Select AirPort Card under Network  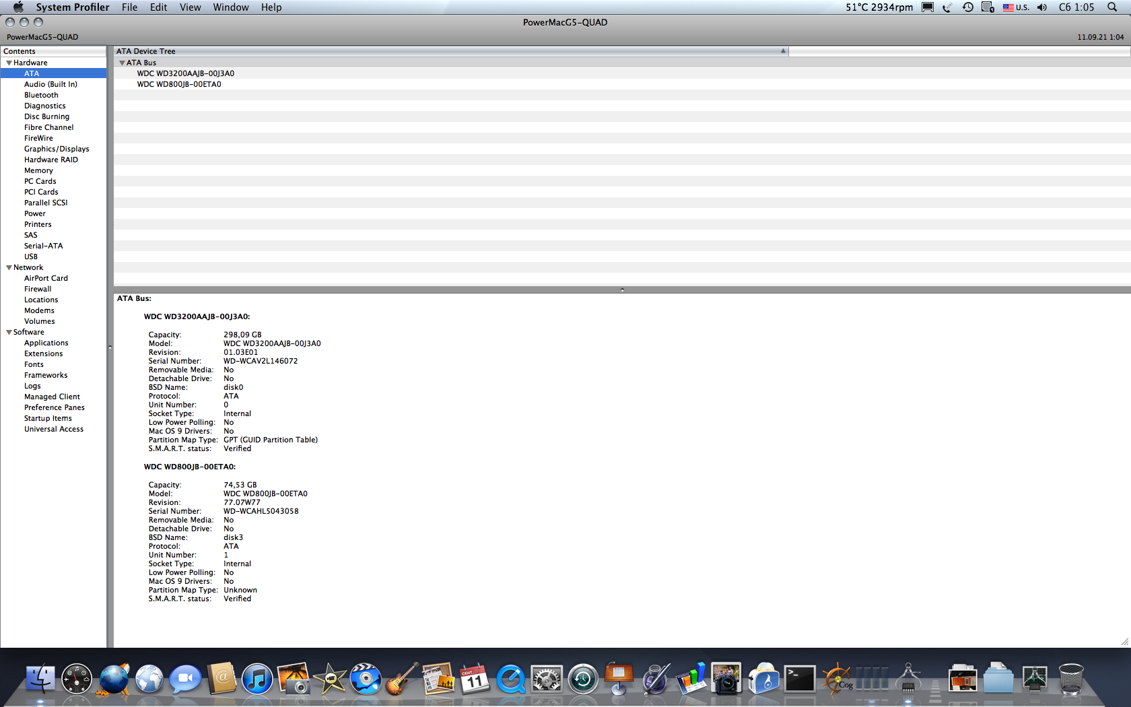(46, 278)
